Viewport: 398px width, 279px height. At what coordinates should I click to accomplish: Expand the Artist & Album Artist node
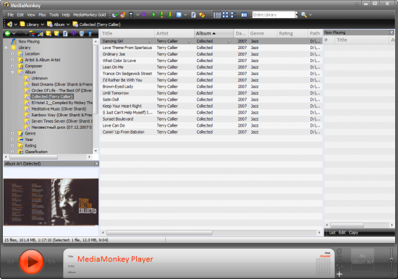[x=12, y=60]
